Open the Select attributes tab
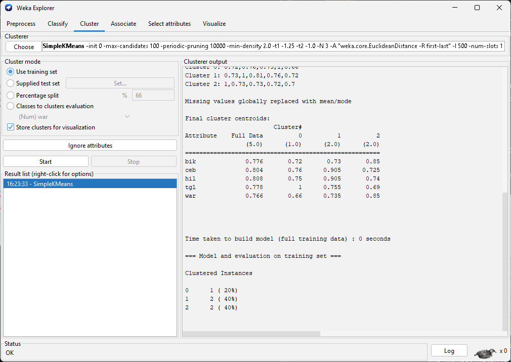Image resolution: width=511 pixels, height=362 pixels. pyautogui.click(x=169, y=24)
